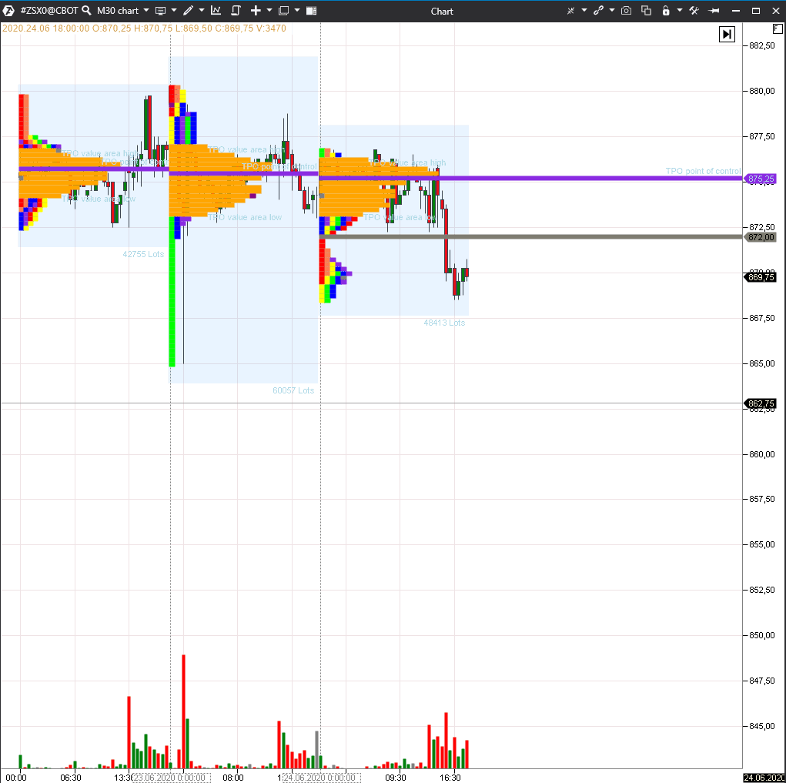
Task: Click the split panel layout icon
Action: pos(311,11)
